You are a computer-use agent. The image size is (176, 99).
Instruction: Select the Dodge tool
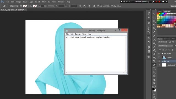click(x=154, y=61)
